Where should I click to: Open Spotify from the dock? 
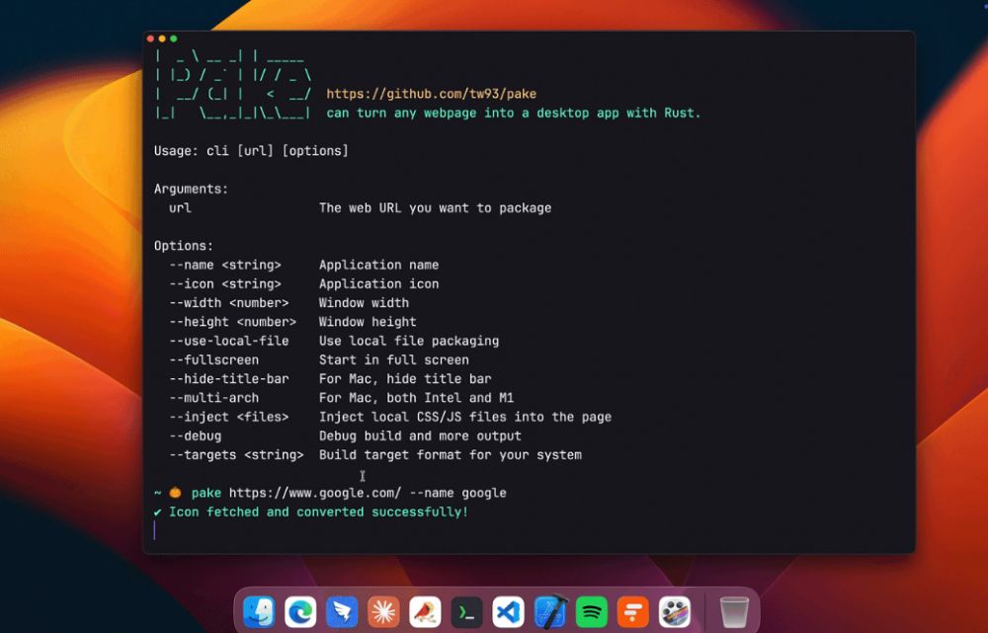(592, 611)
